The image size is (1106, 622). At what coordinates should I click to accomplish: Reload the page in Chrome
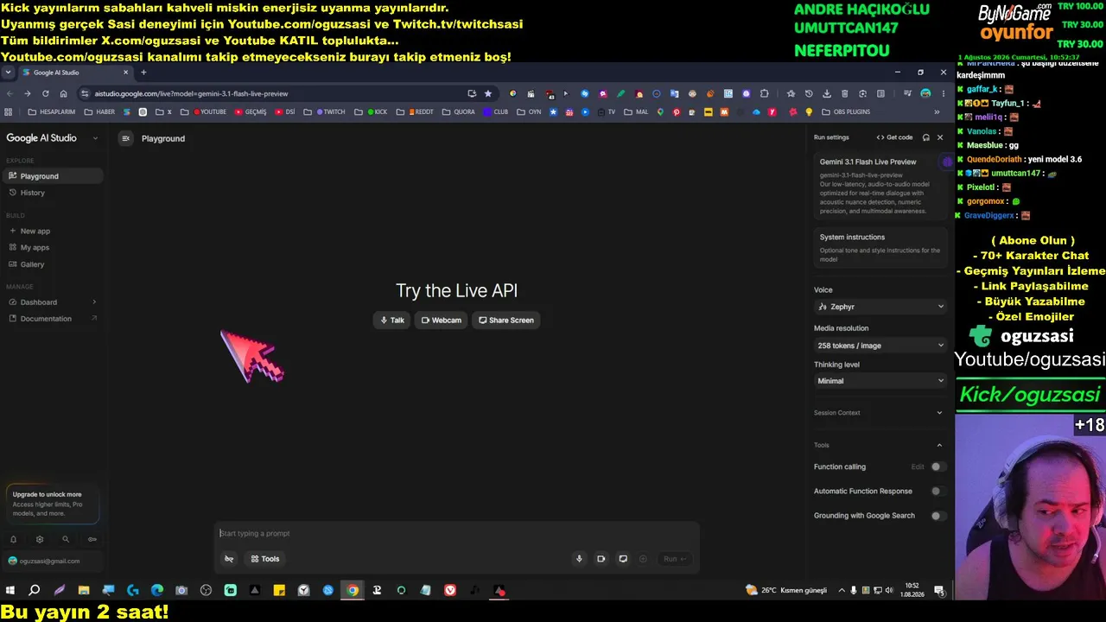(45, 93)
